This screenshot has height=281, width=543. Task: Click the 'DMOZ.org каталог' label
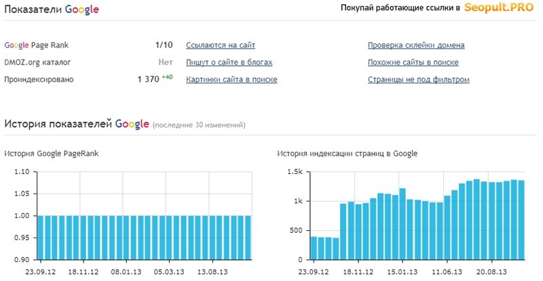coord(37,62)
